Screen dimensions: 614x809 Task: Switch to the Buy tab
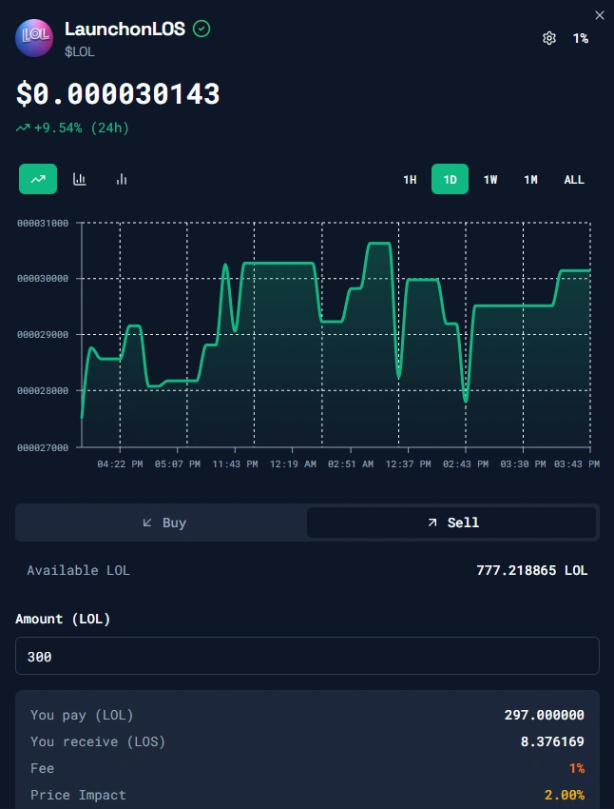(x=163, y=523)
